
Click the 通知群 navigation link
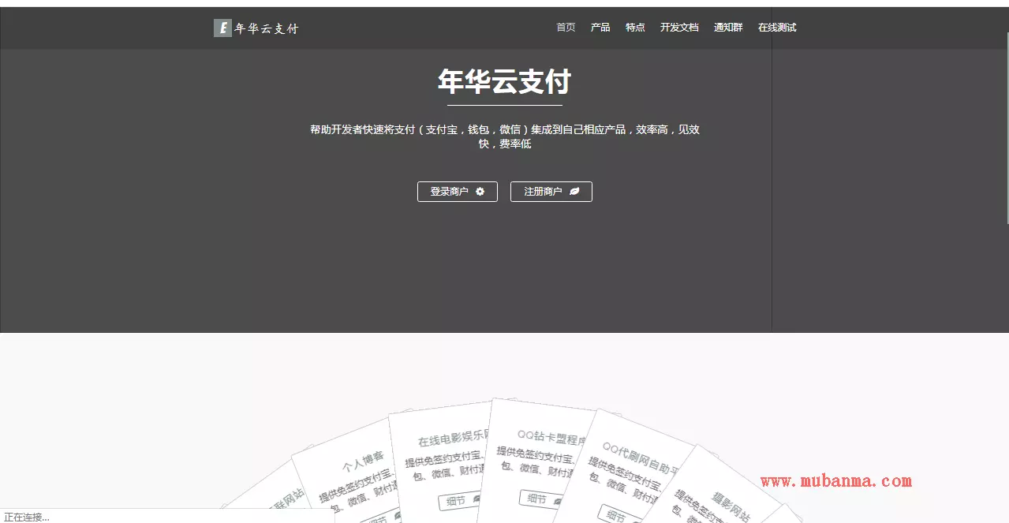pyautogui.click(x=728, y=28)
